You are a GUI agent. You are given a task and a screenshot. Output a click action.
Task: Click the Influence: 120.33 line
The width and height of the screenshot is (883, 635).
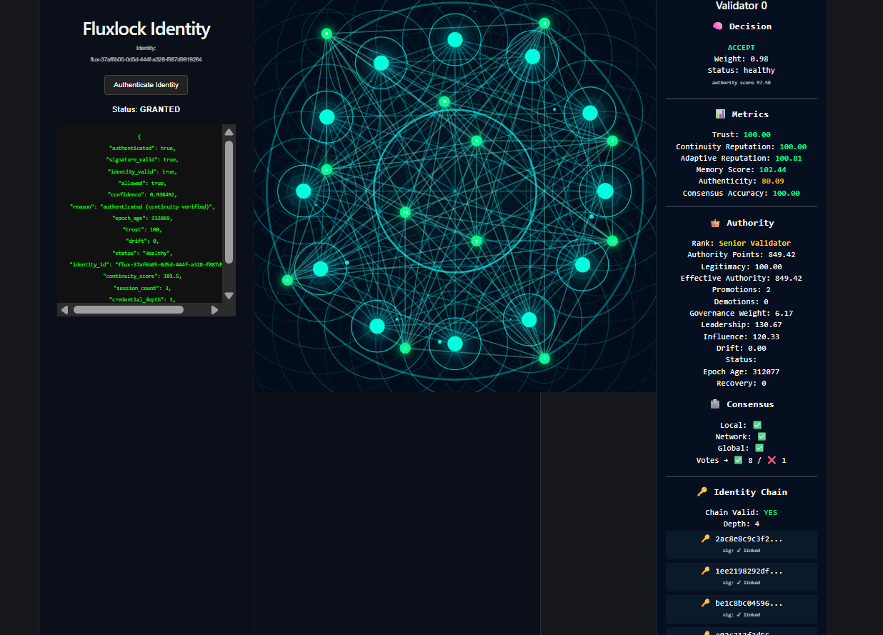742,336
